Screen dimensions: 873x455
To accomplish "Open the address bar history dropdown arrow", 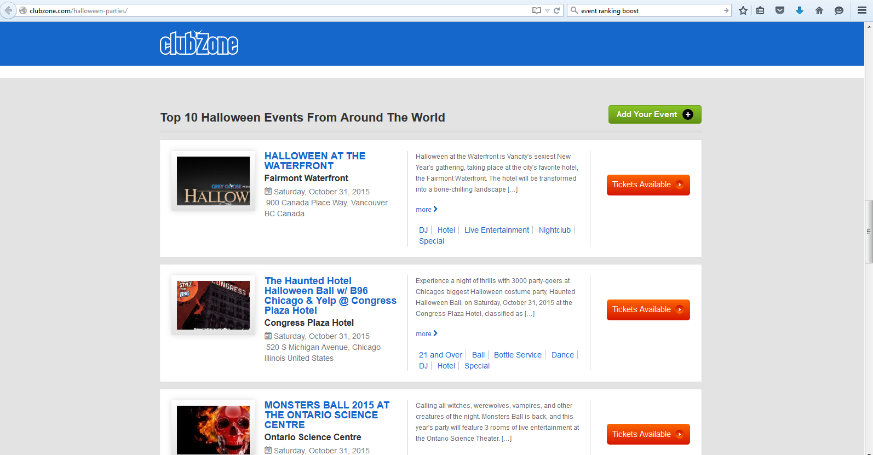I will point(547,10).
